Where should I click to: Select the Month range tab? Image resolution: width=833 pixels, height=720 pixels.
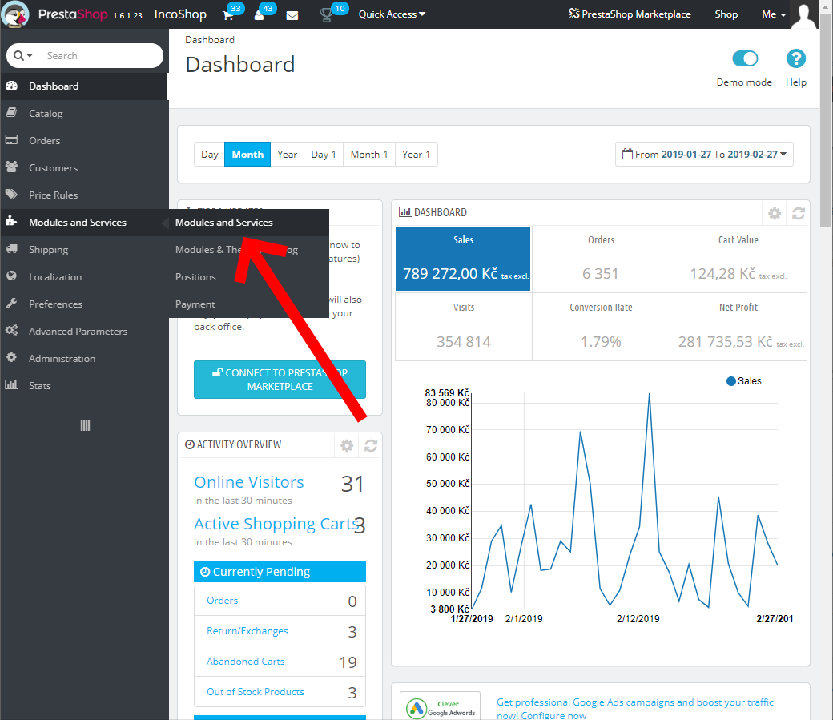coord(247,154)
